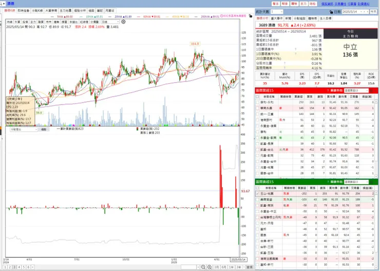This screenshot has height=271, width=380.
Task: Switch to the 月營收 tab
Action: pos(110,11)
